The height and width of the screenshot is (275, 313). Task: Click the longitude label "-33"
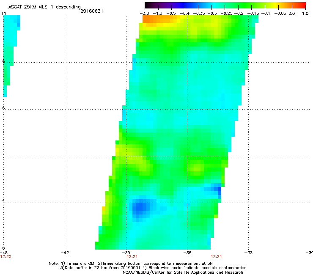[x=249, y=253]
